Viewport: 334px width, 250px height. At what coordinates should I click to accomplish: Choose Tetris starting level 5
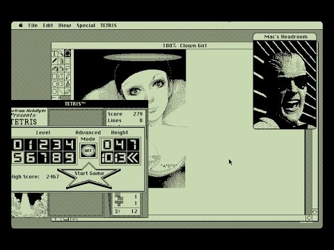point(17,158)
